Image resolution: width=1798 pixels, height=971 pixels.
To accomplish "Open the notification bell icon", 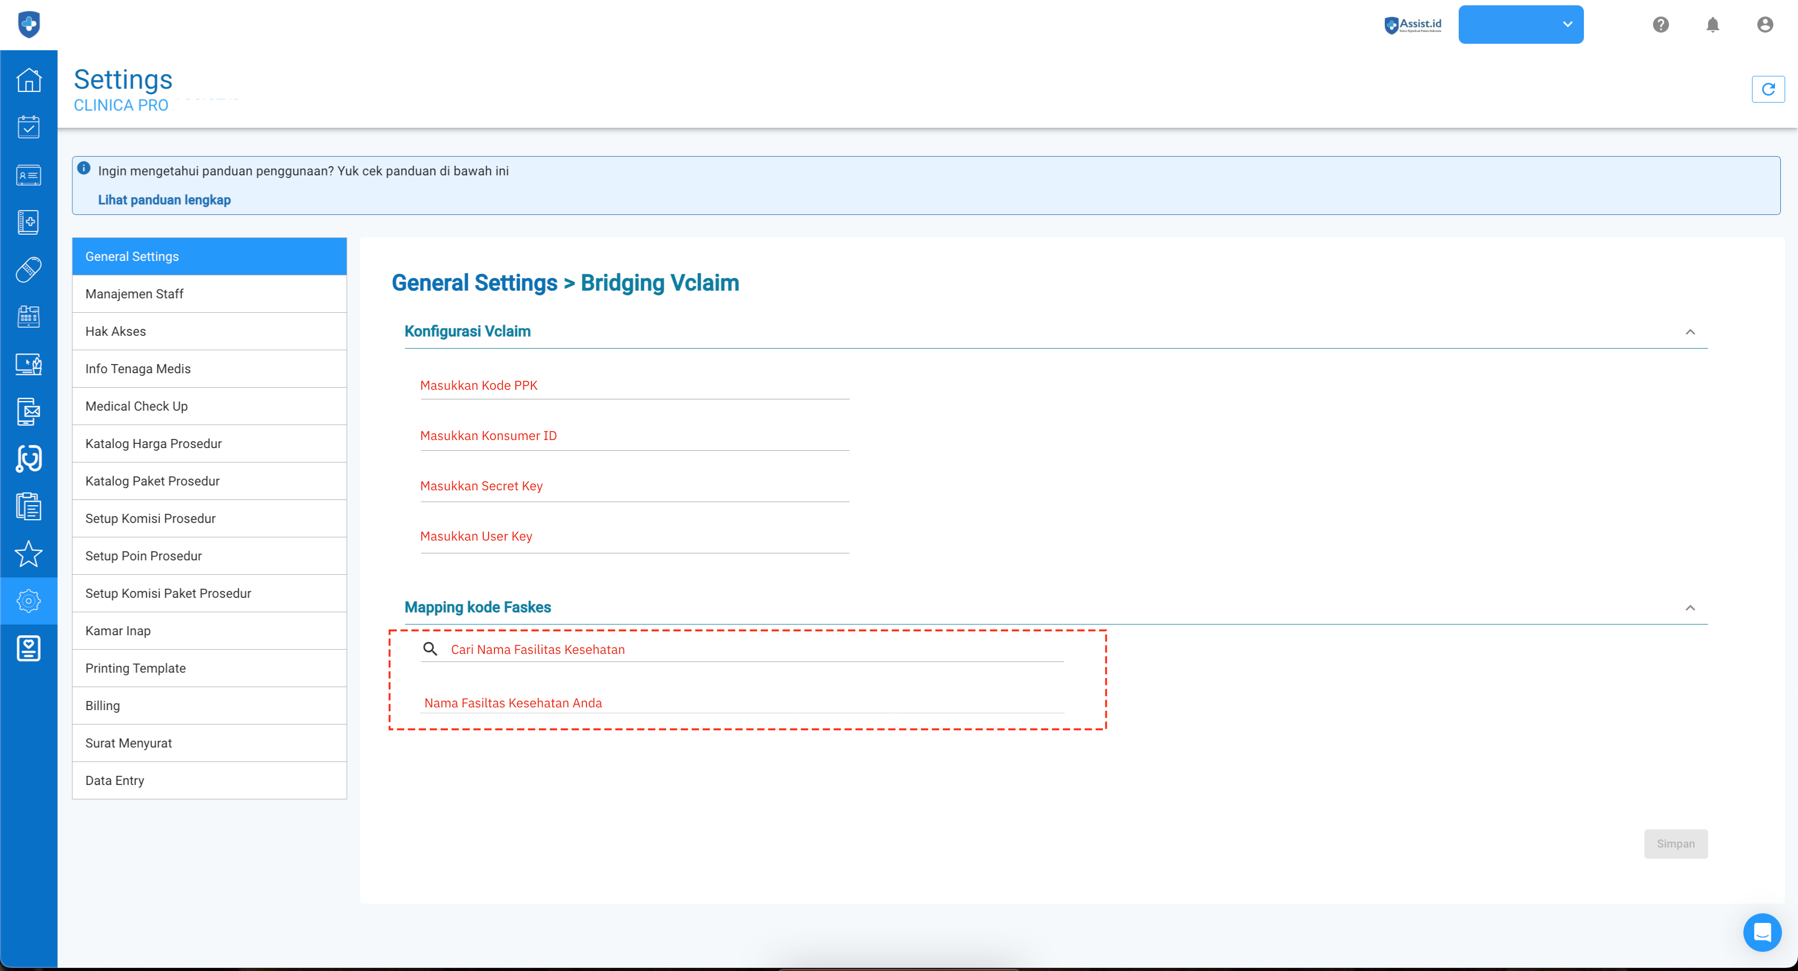I will 1712,25.
